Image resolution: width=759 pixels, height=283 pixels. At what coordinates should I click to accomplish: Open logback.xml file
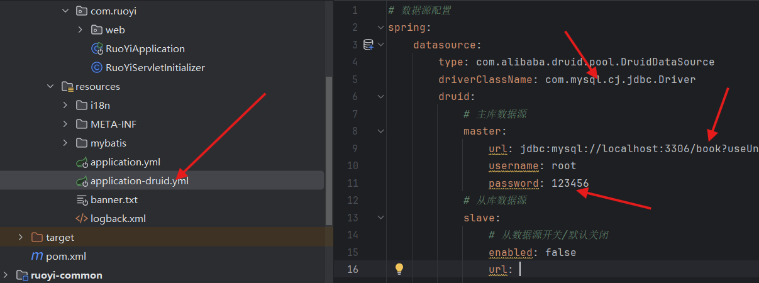[118, 219]
